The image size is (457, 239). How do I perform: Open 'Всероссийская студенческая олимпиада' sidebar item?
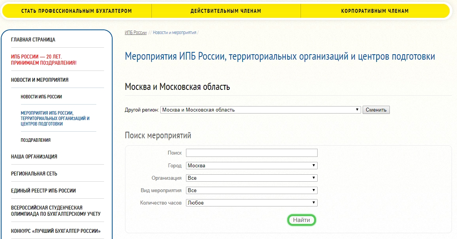[56, 211]
